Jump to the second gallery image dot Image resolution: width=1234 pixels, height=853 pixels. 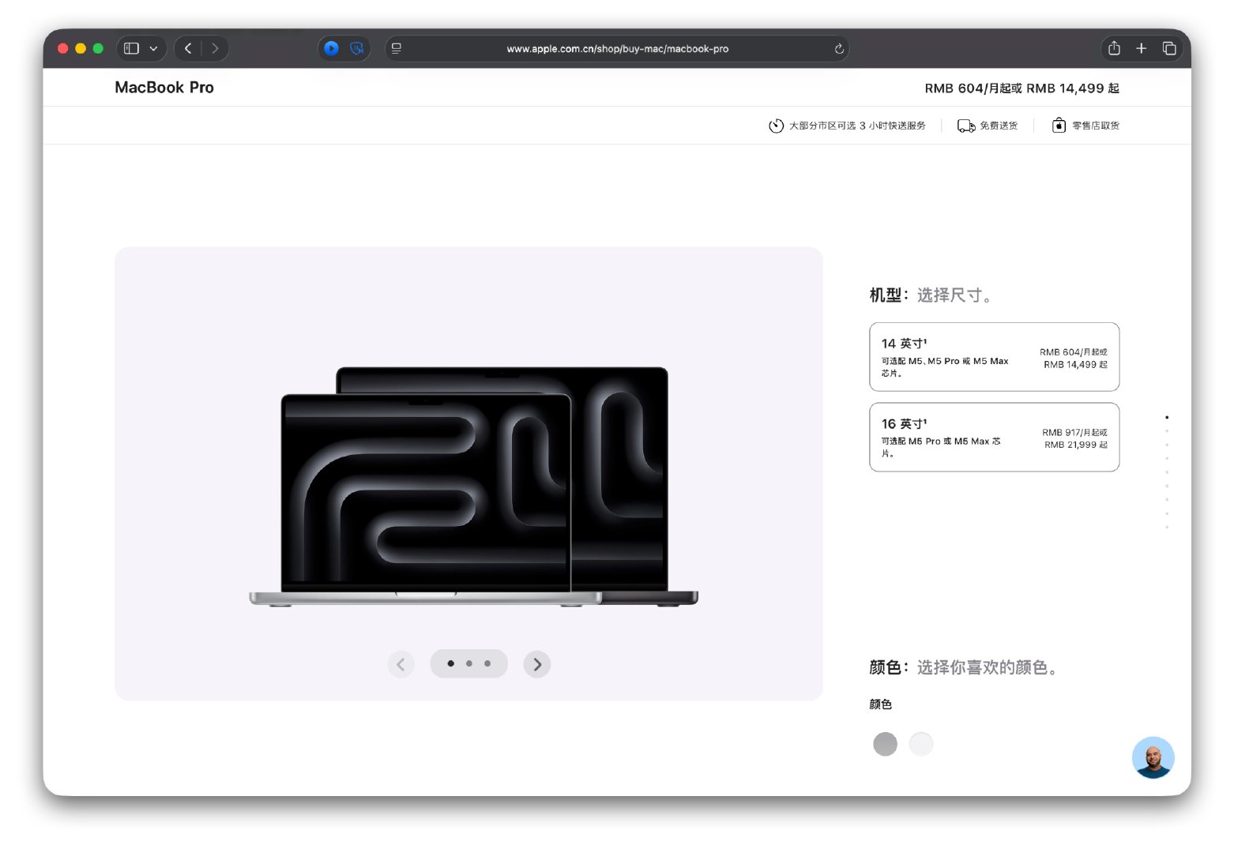click(469, 663)
